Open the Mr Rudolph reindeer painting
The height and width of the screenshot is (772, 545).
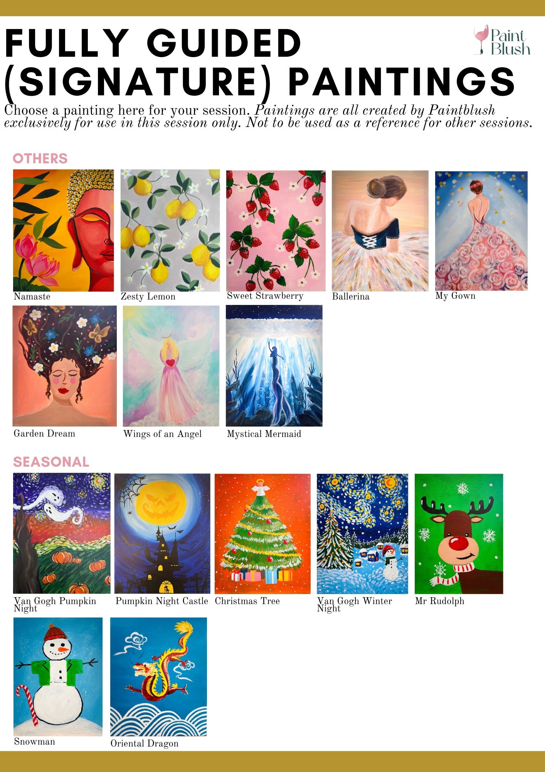click(459, 534)
